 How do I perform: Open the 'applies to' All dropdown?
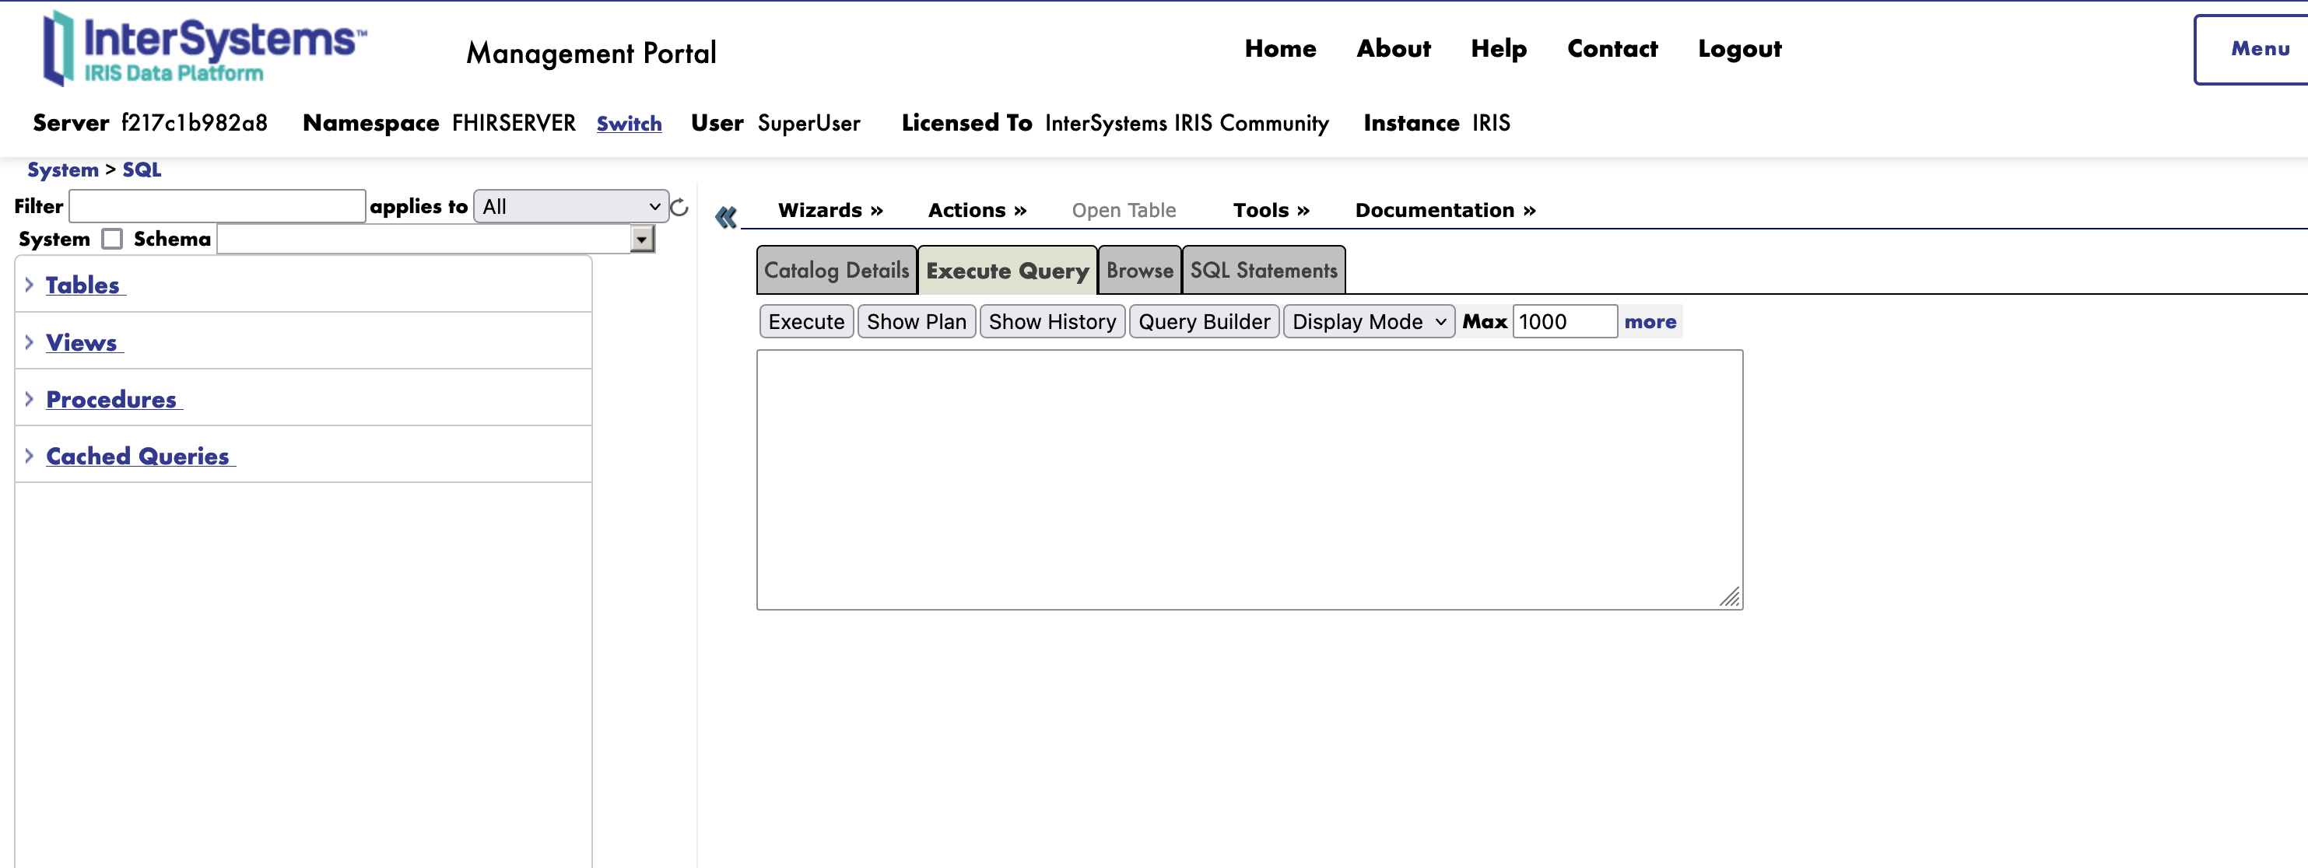(x=570, y=207)
